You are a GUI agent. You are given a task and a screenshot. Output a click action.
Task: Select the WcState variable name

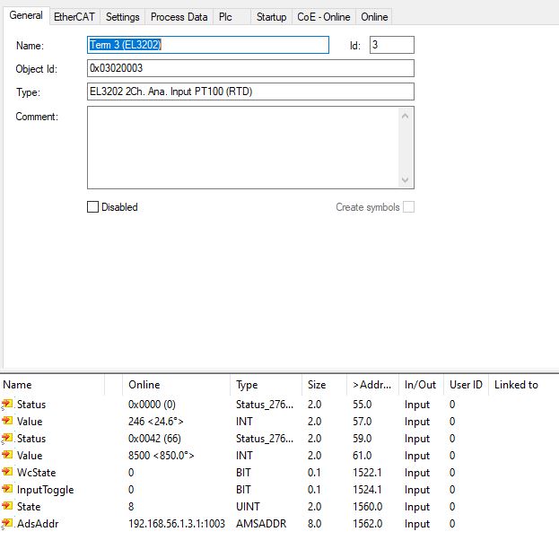(37, 473)
